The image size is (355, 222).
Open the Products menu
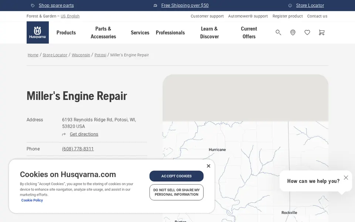[66, 33]
